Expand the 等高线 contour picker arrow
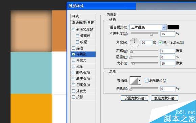Screen dimensions: 196x123 click(140, 81)
